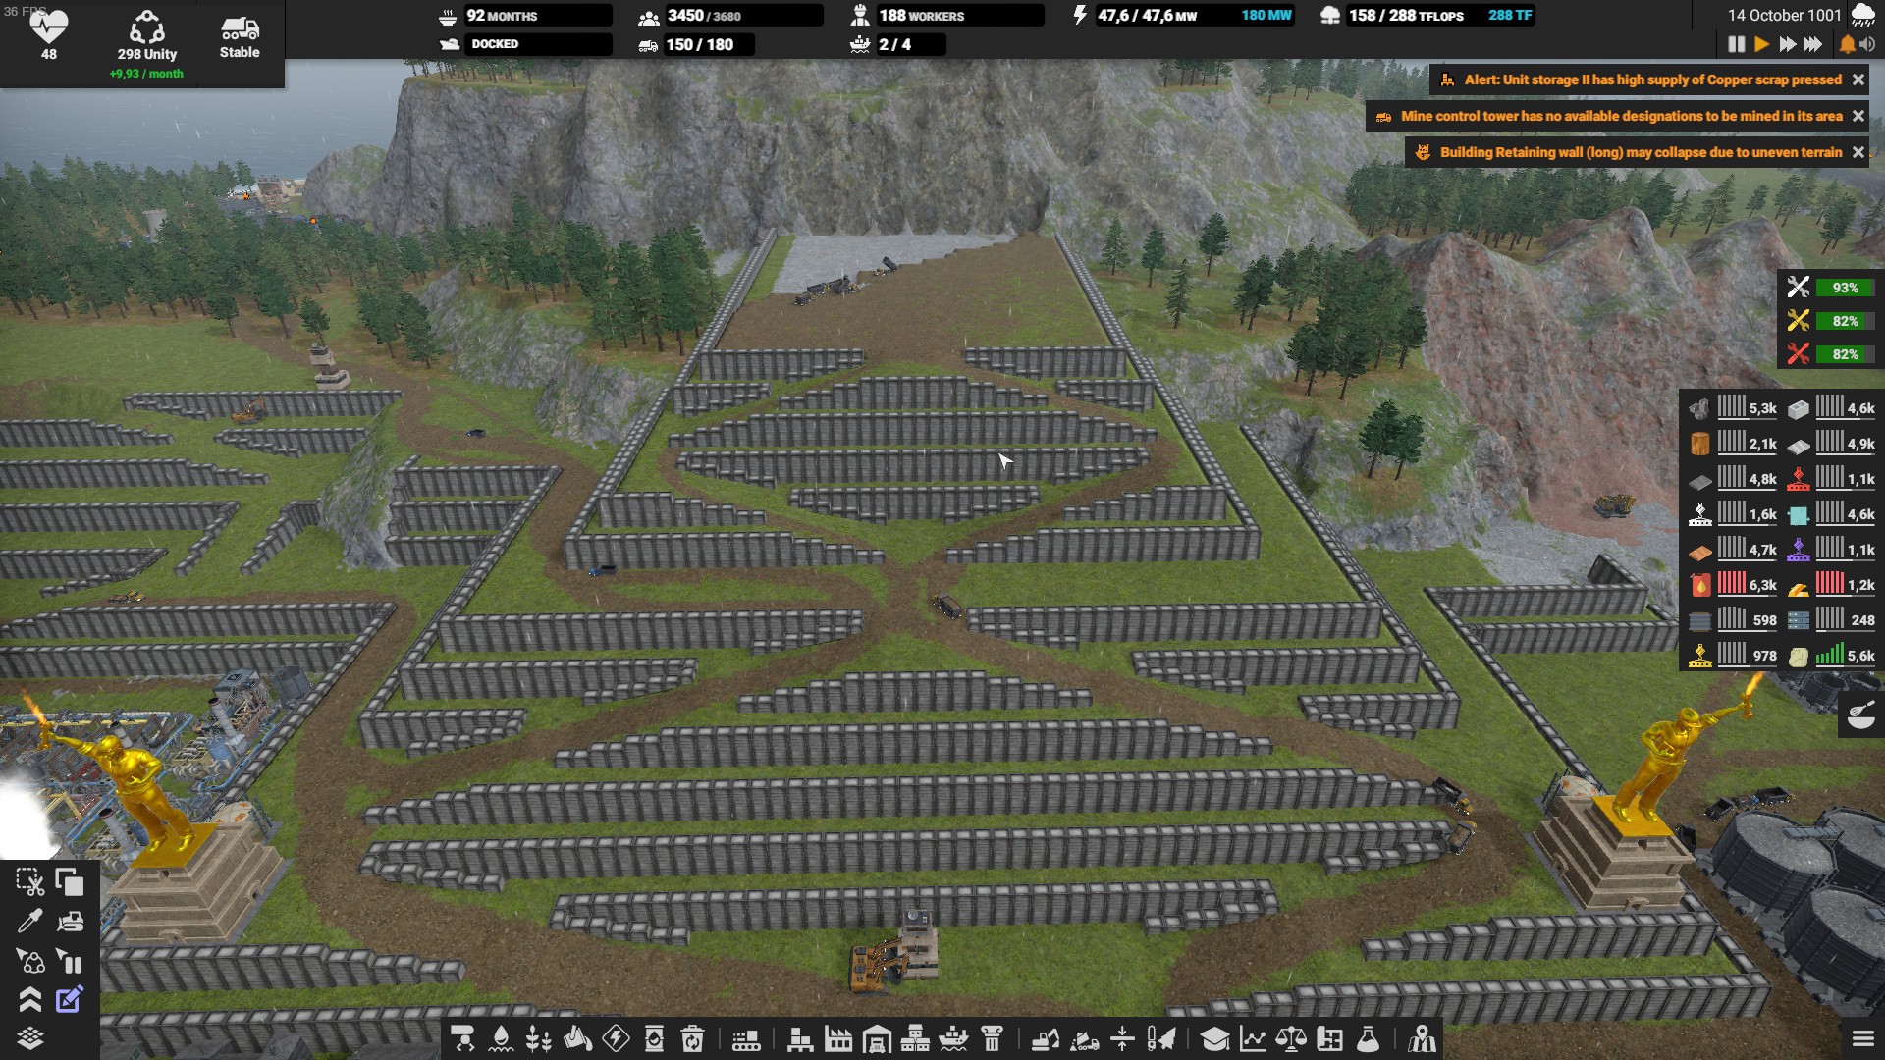Select the bulldozer demolish tool
1885x1060 pixels.
coord(70,922)
